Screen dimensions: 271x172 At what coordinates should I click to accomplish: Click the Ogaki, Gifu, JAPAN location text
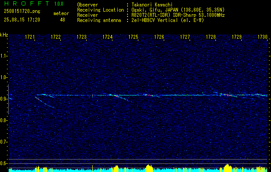[178, 10]
